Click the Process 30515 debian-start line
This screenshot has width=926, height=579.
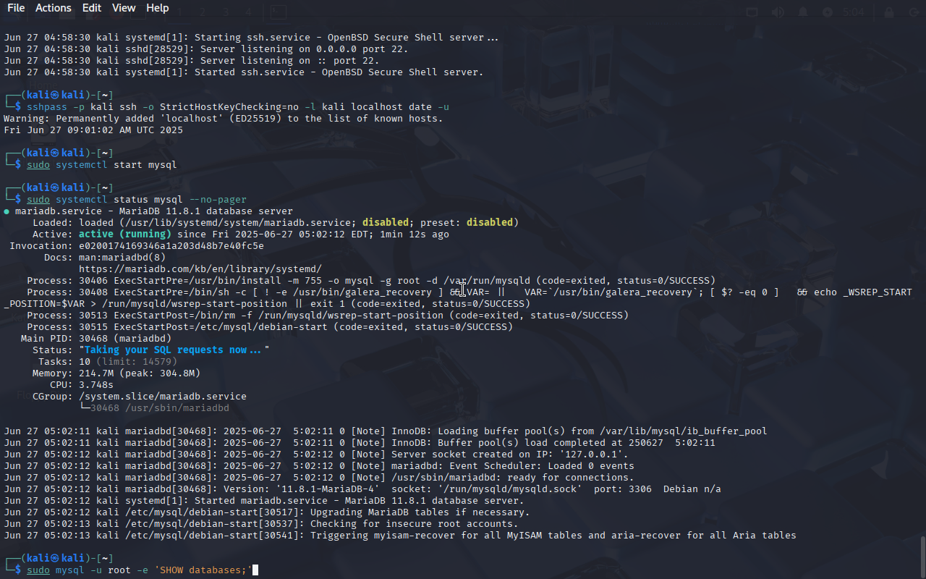pos(270,327)
